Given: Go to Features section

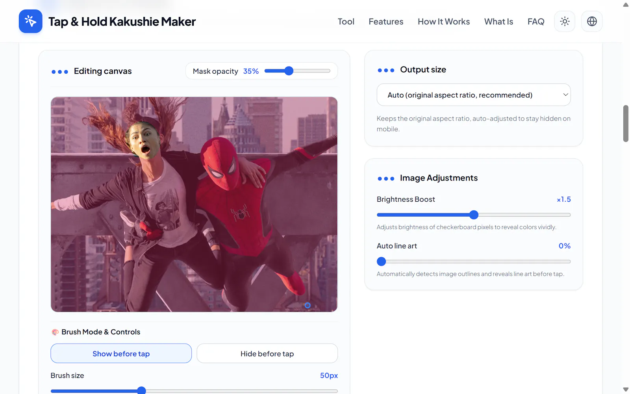Looking at the screenshot, I should click(386, 22).
